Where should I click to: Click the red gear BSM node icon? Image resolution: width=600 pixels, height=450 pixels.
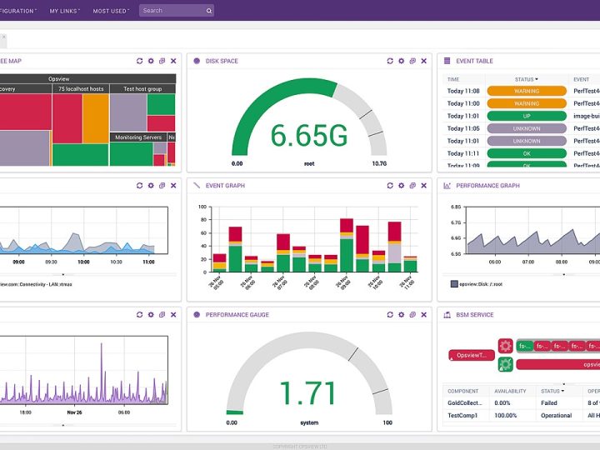pos(506,346)
